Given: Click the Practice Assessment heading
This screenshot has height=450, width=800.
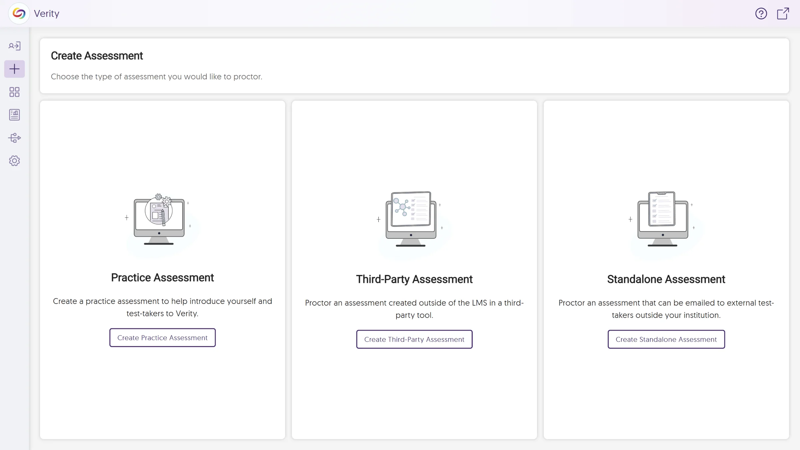Looking at the screenshot, I should 162,278.
